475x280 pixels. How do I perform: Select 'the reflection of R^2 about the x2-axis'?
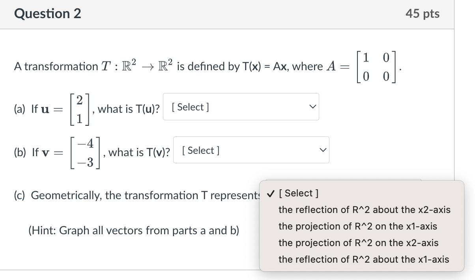click(x=365, y=210)
